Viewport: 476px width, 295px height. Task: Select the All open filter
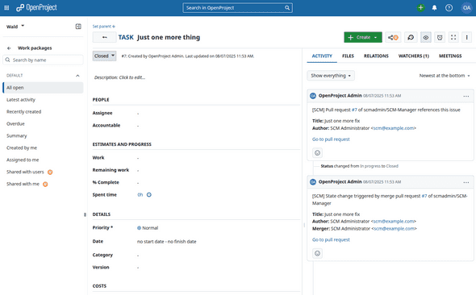[43, 88]
